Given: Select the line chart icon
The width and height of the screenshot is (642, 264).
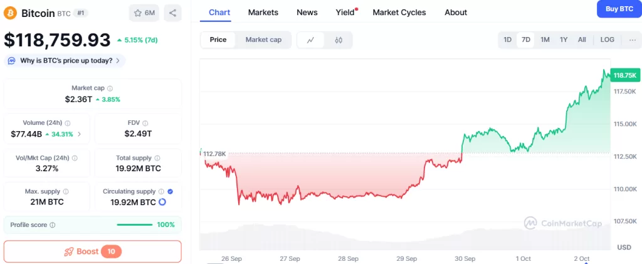Looking at the screenshot, I should pyautogui.click(x=310, y=40).
